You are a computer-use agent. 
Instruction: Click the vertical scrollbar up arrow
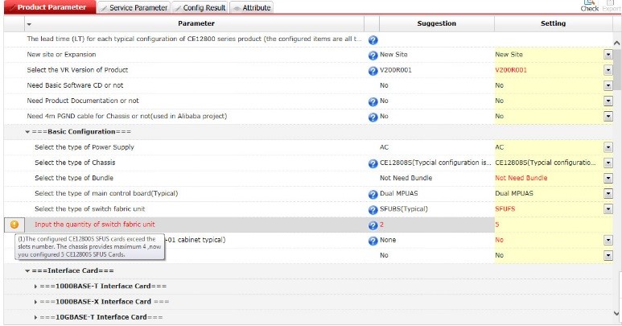[617, 43]
